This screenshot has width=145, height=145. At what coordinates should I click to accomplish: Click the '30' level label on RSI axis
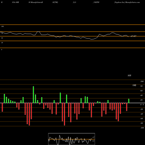point(2,43)
